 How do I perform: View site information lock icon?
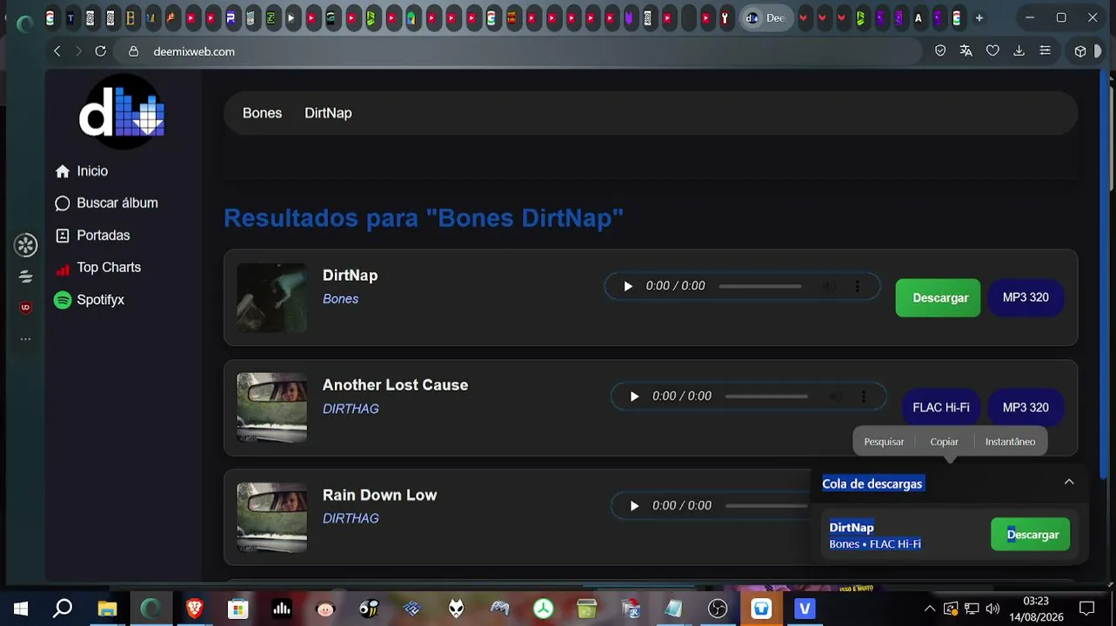click(x=134, y=51)
